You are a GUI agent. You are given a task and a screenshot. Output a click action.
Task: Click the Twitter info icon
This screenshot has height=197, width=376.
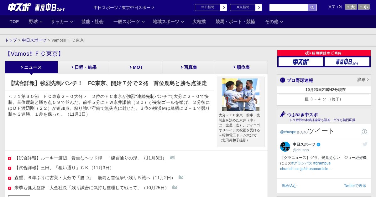[x=364, y=132]
